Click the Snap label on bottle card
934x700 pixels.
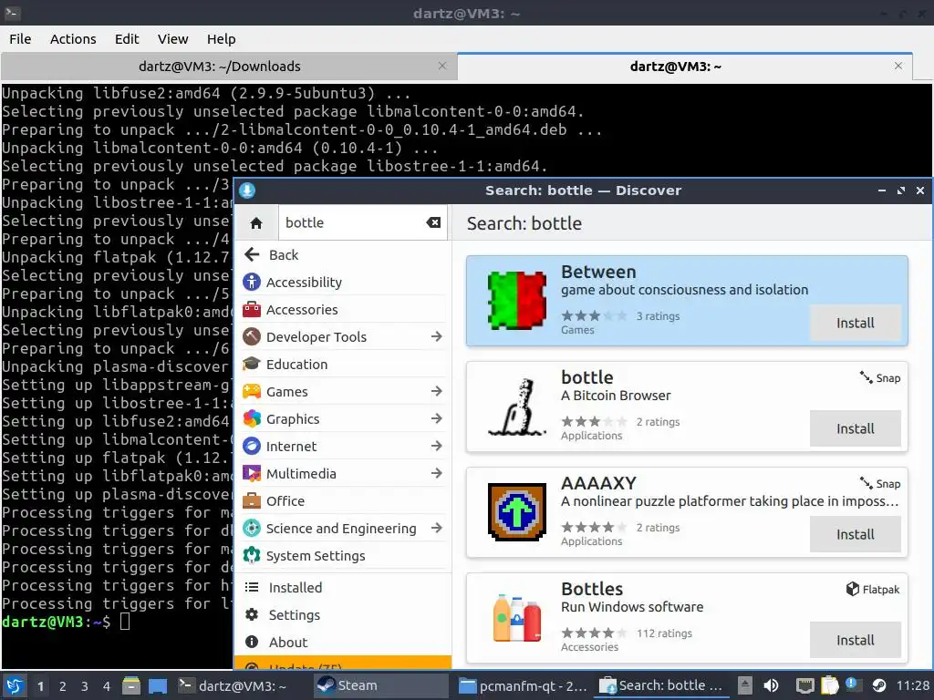[x=880, y=378]
